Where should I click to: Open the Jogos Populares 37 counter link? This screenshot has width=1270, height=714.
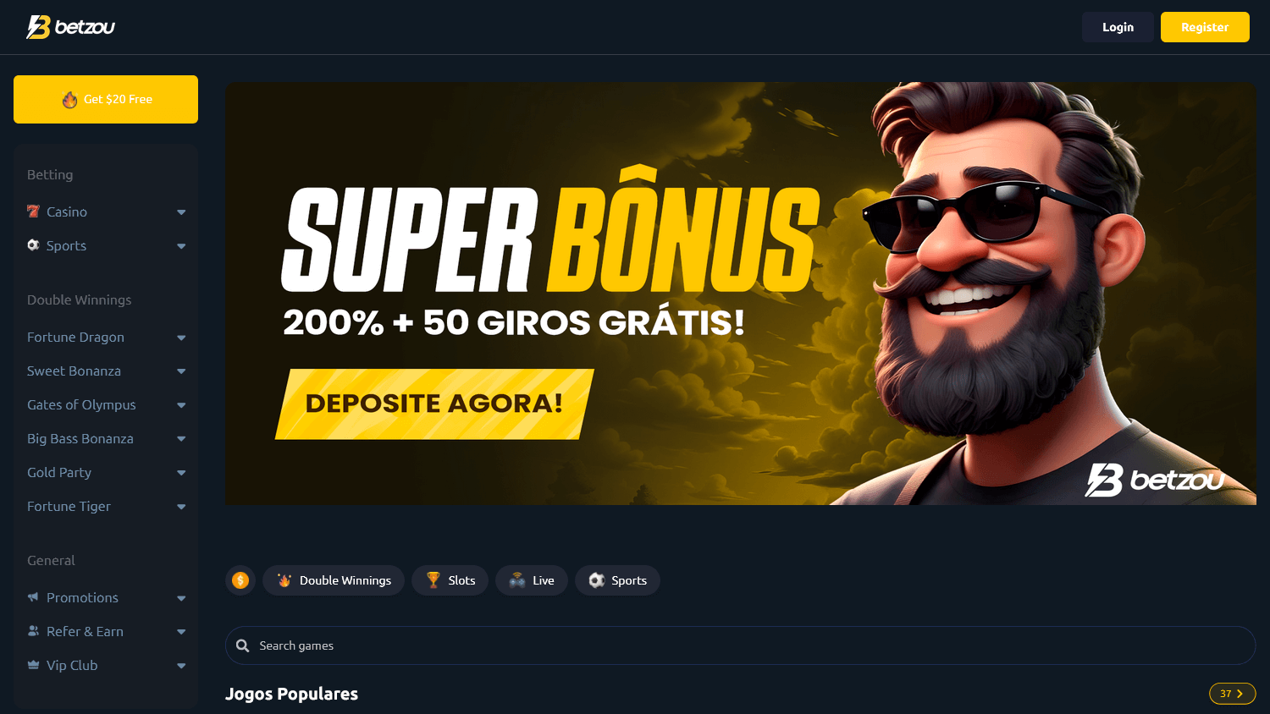click(x=1232, y=694)
